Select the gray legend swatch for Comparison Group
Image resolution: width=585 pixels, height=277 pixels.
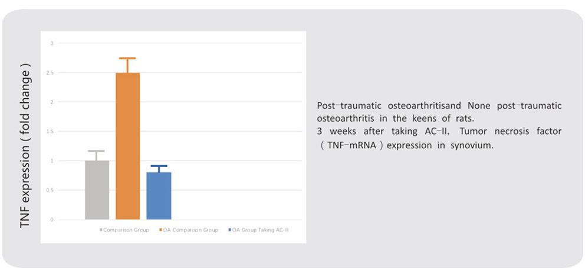click(x=101, y=230)
